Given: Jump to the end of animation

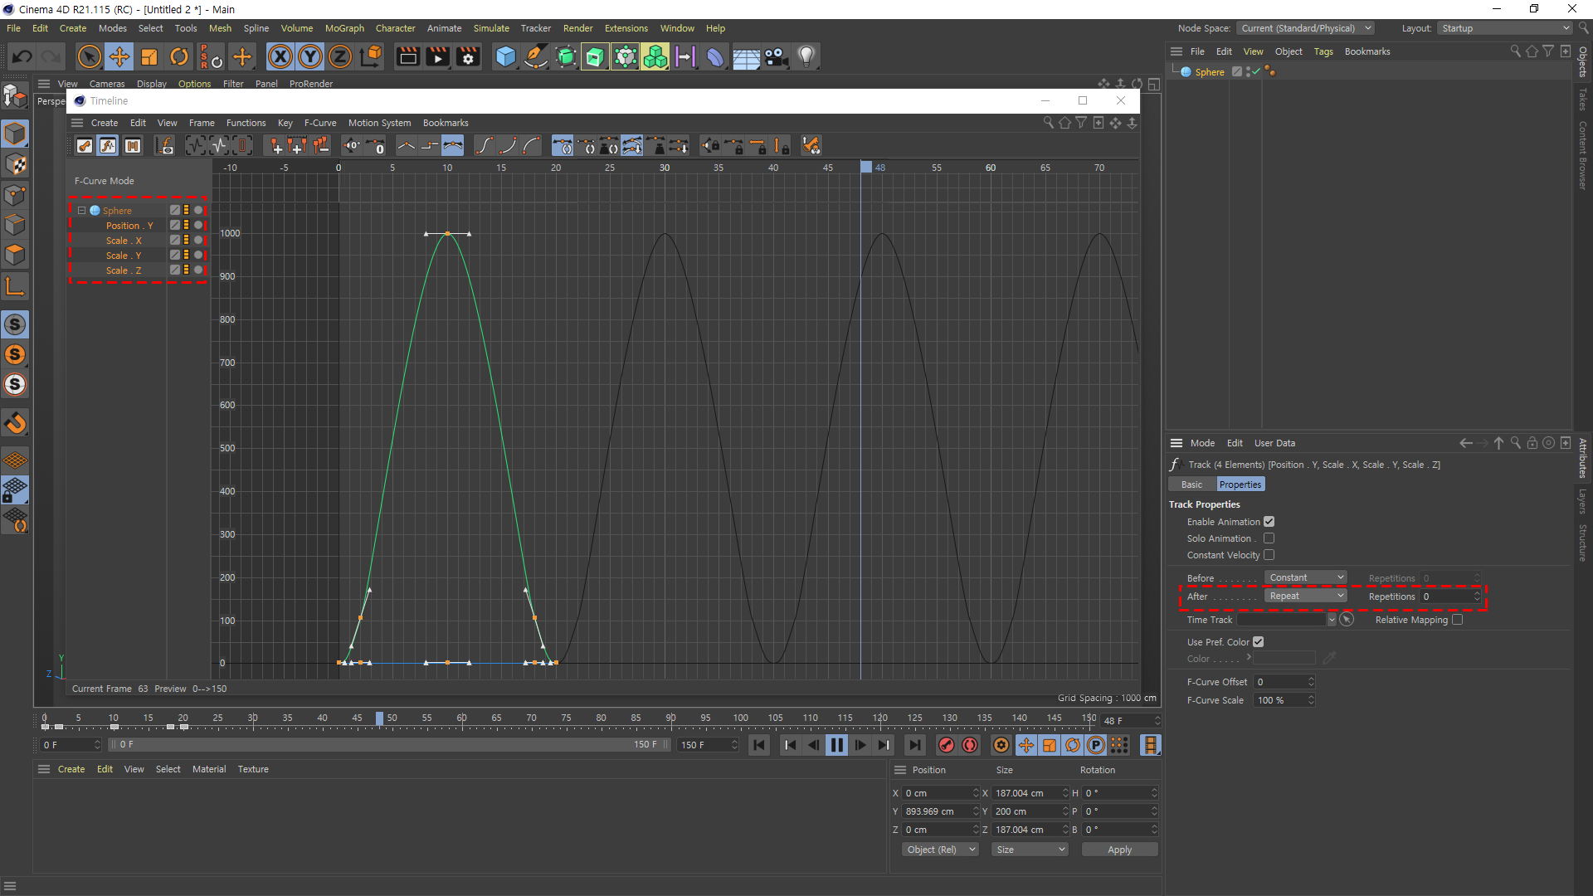Looking at the screenshot, I should point(914,745).
